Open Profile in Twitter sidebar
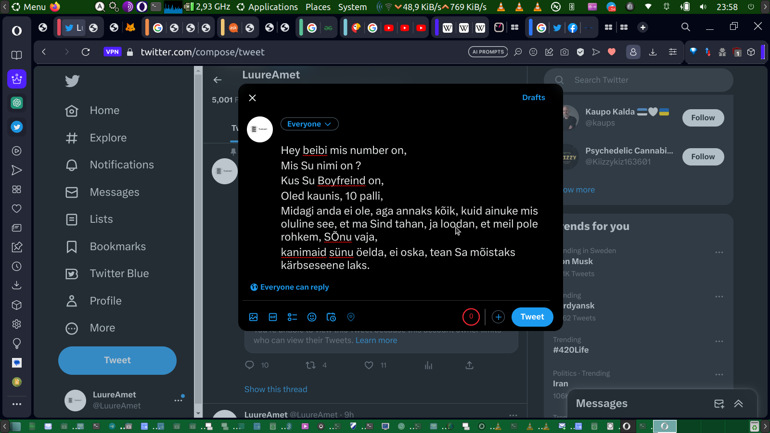Image resolution: width=770 pixels, height=433 pixels. [93, 301]
